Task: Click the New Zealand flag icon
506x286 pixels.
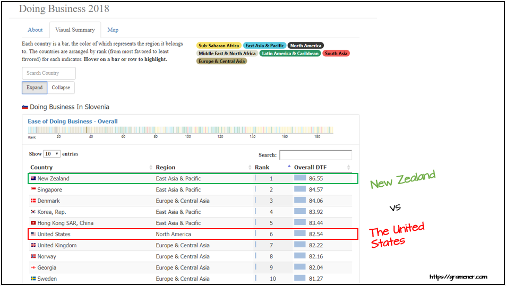Action: pos(33,178)
